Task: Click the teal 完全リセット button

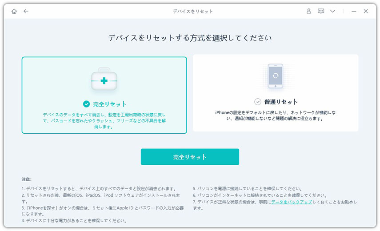Action: point(190,157)
